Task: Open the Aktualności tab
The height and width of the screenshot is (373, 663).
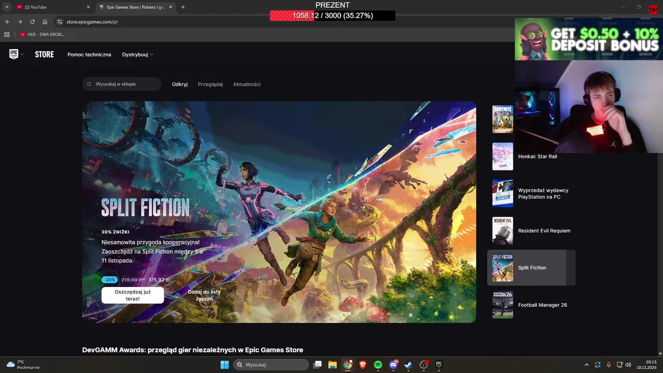Action: pyautogui.click(x=247, y=84)
